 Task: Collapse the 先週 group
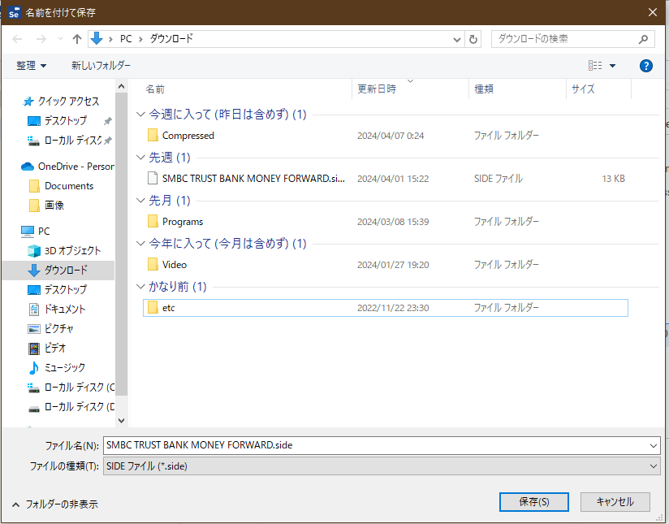click(x=140, y=157)
